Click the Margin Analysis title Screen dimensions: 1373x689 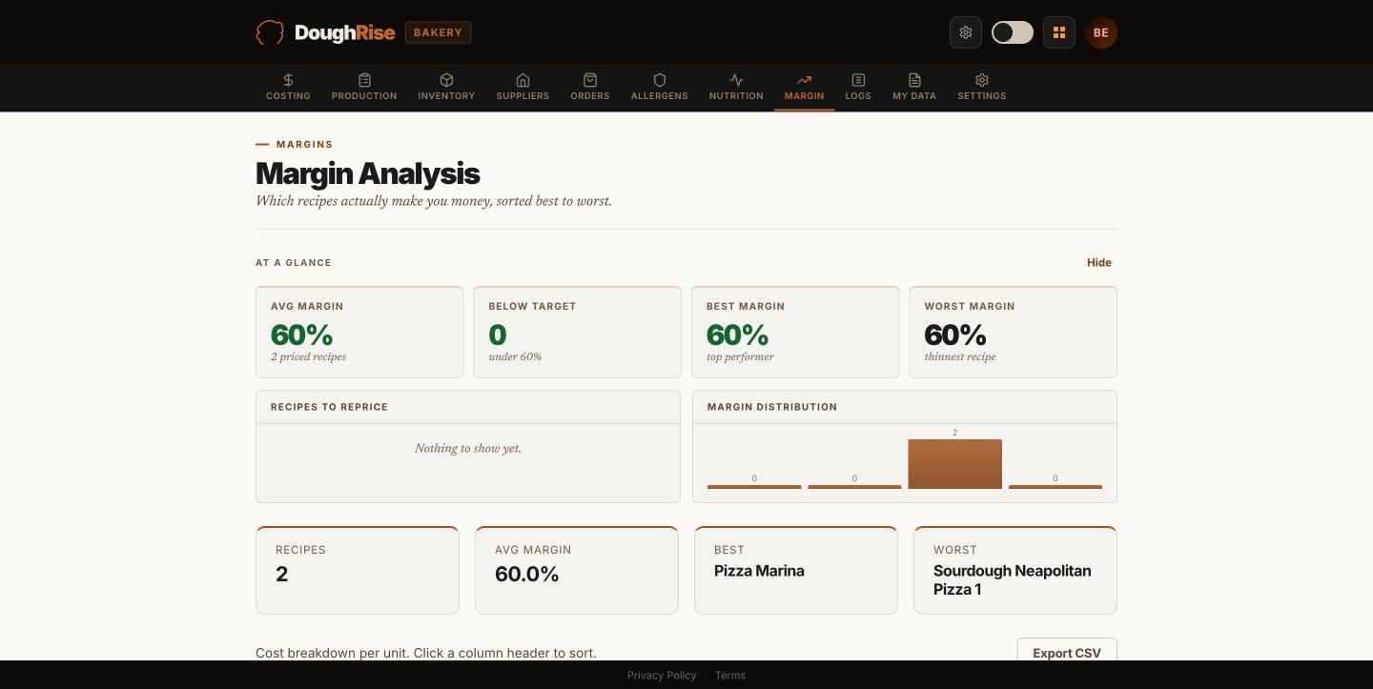click(x=367, y=173)
